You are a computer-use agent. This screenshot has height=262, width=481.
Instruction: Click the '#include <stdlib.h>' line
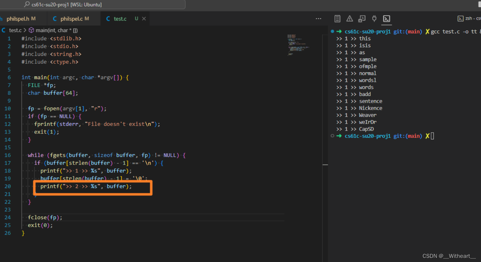coord(51,38)
